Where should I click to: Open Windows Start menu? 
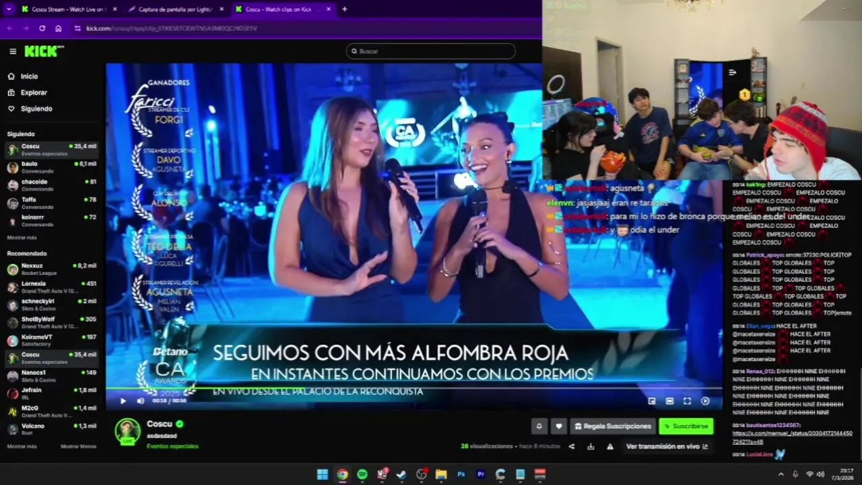(x=323, y=474)
